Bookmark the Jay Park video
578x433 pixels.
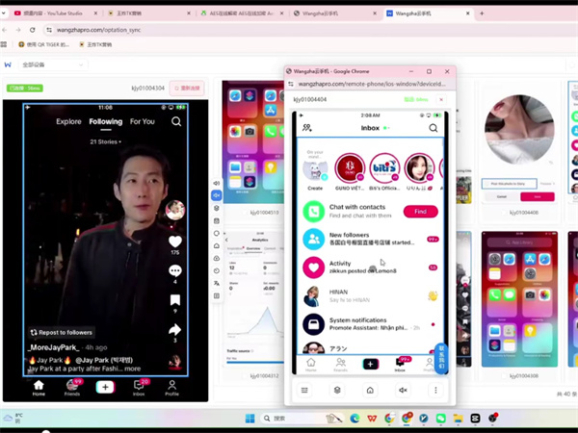(x=175, y=300)
